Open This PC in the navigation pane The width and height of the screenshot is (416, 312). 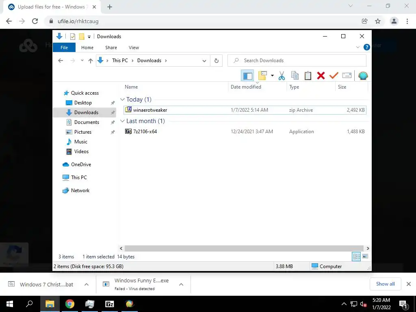coord(75,178)
